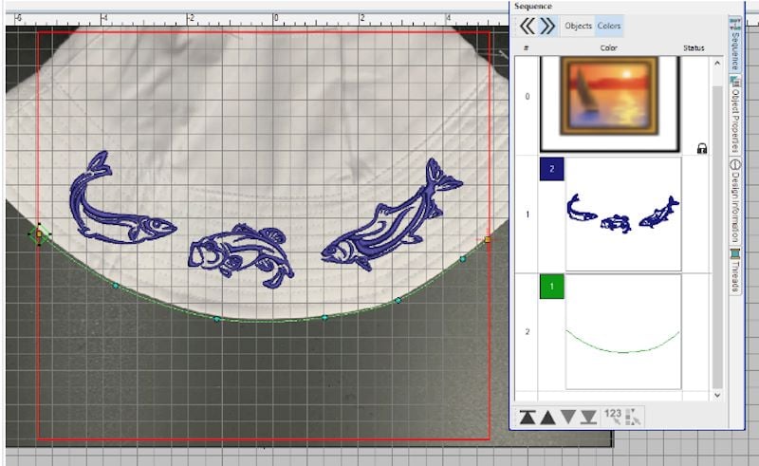
Task: Select the three fish thumbnail in sequence
Action: [x=622, y=213]
